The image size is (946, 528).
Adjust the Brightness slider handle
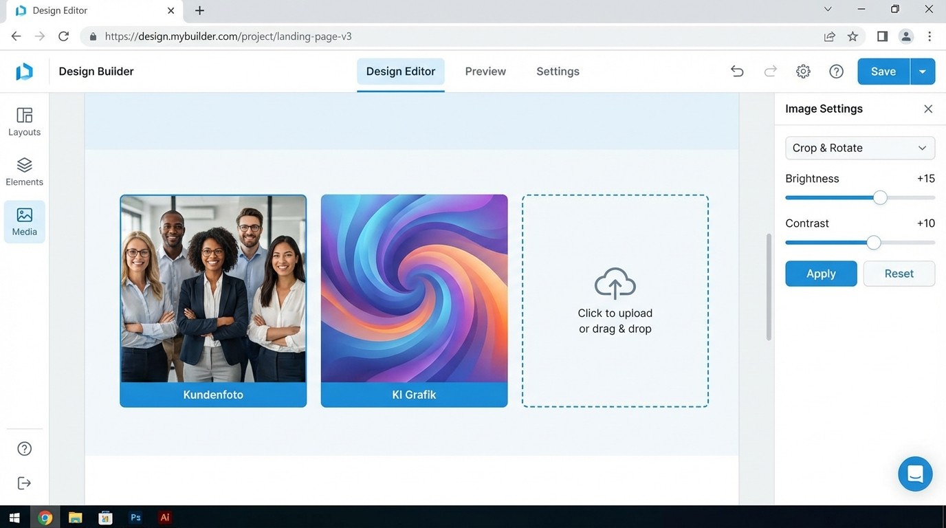880,197
